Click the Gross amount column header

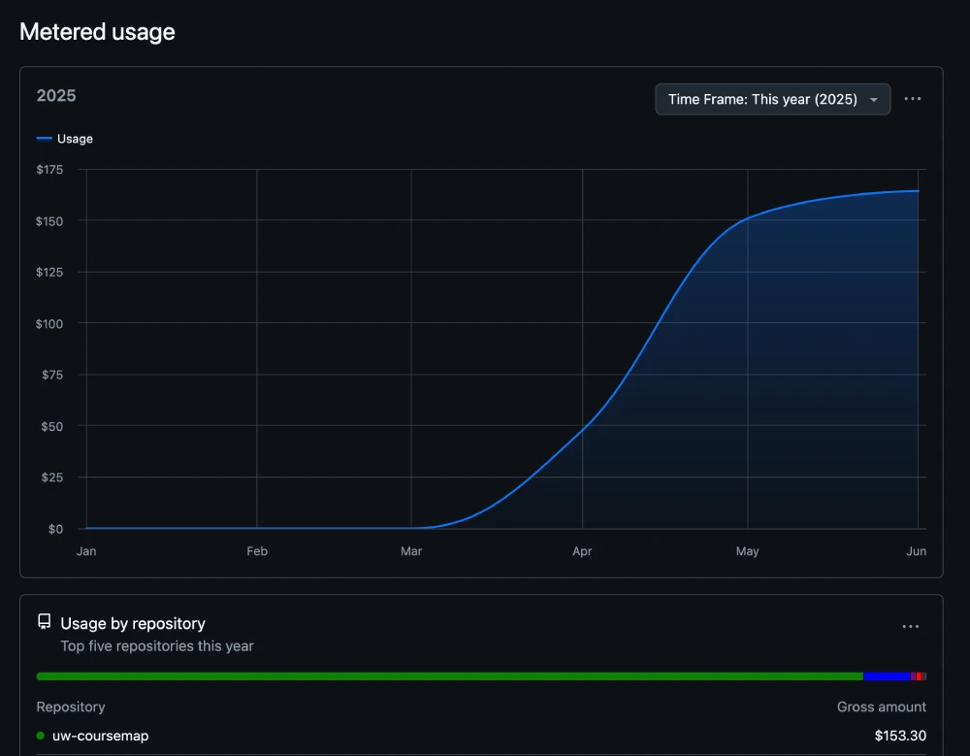click(882, 707)
